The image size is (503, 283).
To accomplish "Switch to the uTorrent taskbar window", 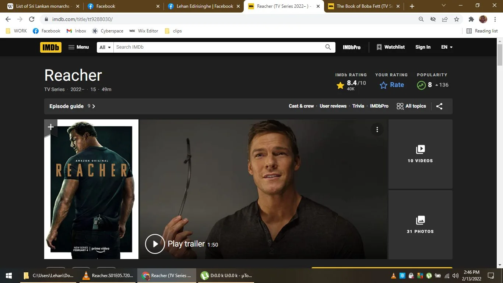I will click(227, 276).
